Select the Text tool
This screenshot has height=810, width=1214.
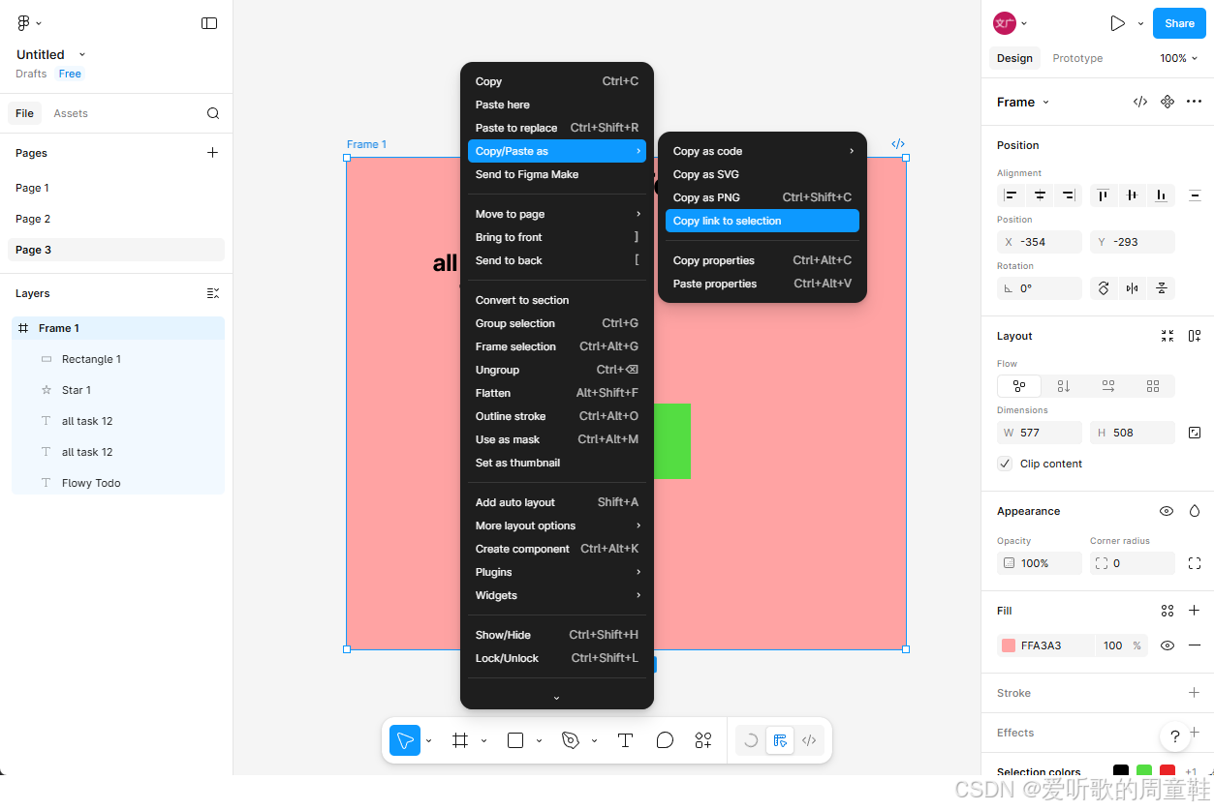[626, 740]
